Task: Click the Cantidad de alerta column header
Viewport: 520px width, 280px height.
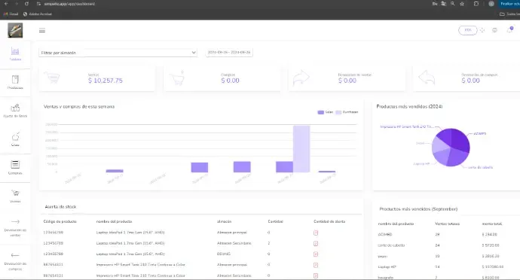Action: pos(329,221)
